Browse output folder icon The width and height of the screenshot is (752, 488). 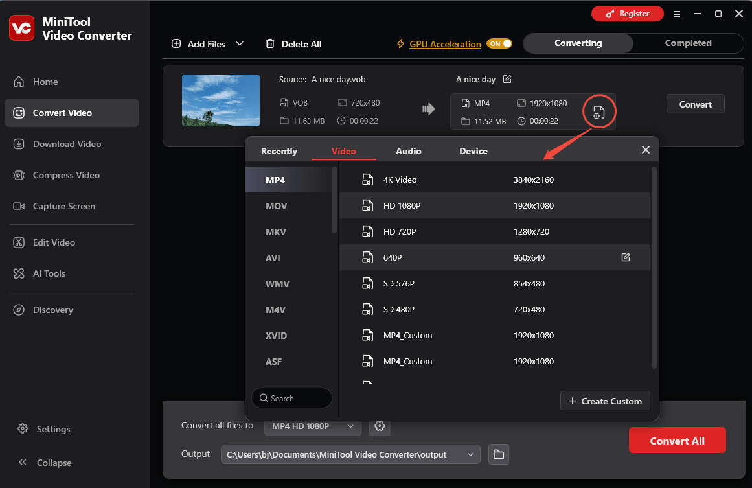499,454
